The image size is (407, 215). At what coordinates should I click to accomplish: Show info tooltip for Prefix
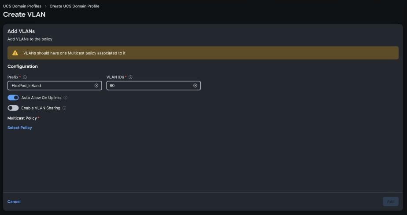pos(25,77)
